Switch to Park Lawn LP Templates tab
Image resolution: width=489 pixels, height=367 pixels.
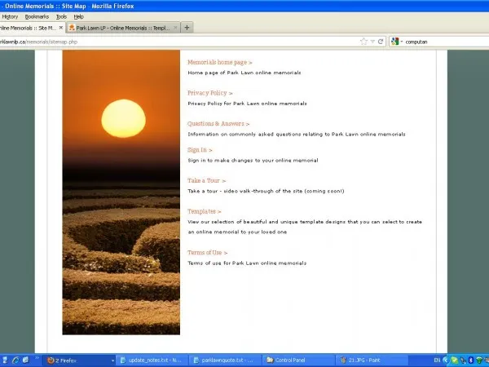coord(122,27)
